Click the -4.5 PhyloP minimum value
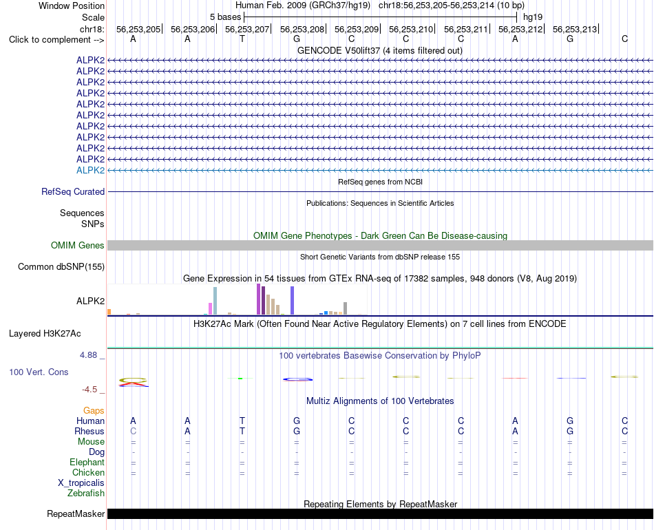Viewport: 654px width, 530px height. [89, 390]
